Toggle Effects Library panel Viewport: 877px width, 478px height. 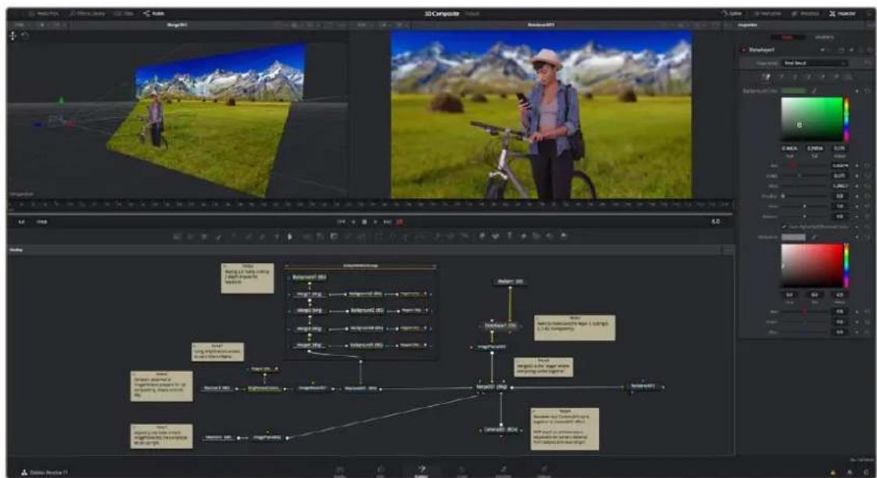[88, 12]
